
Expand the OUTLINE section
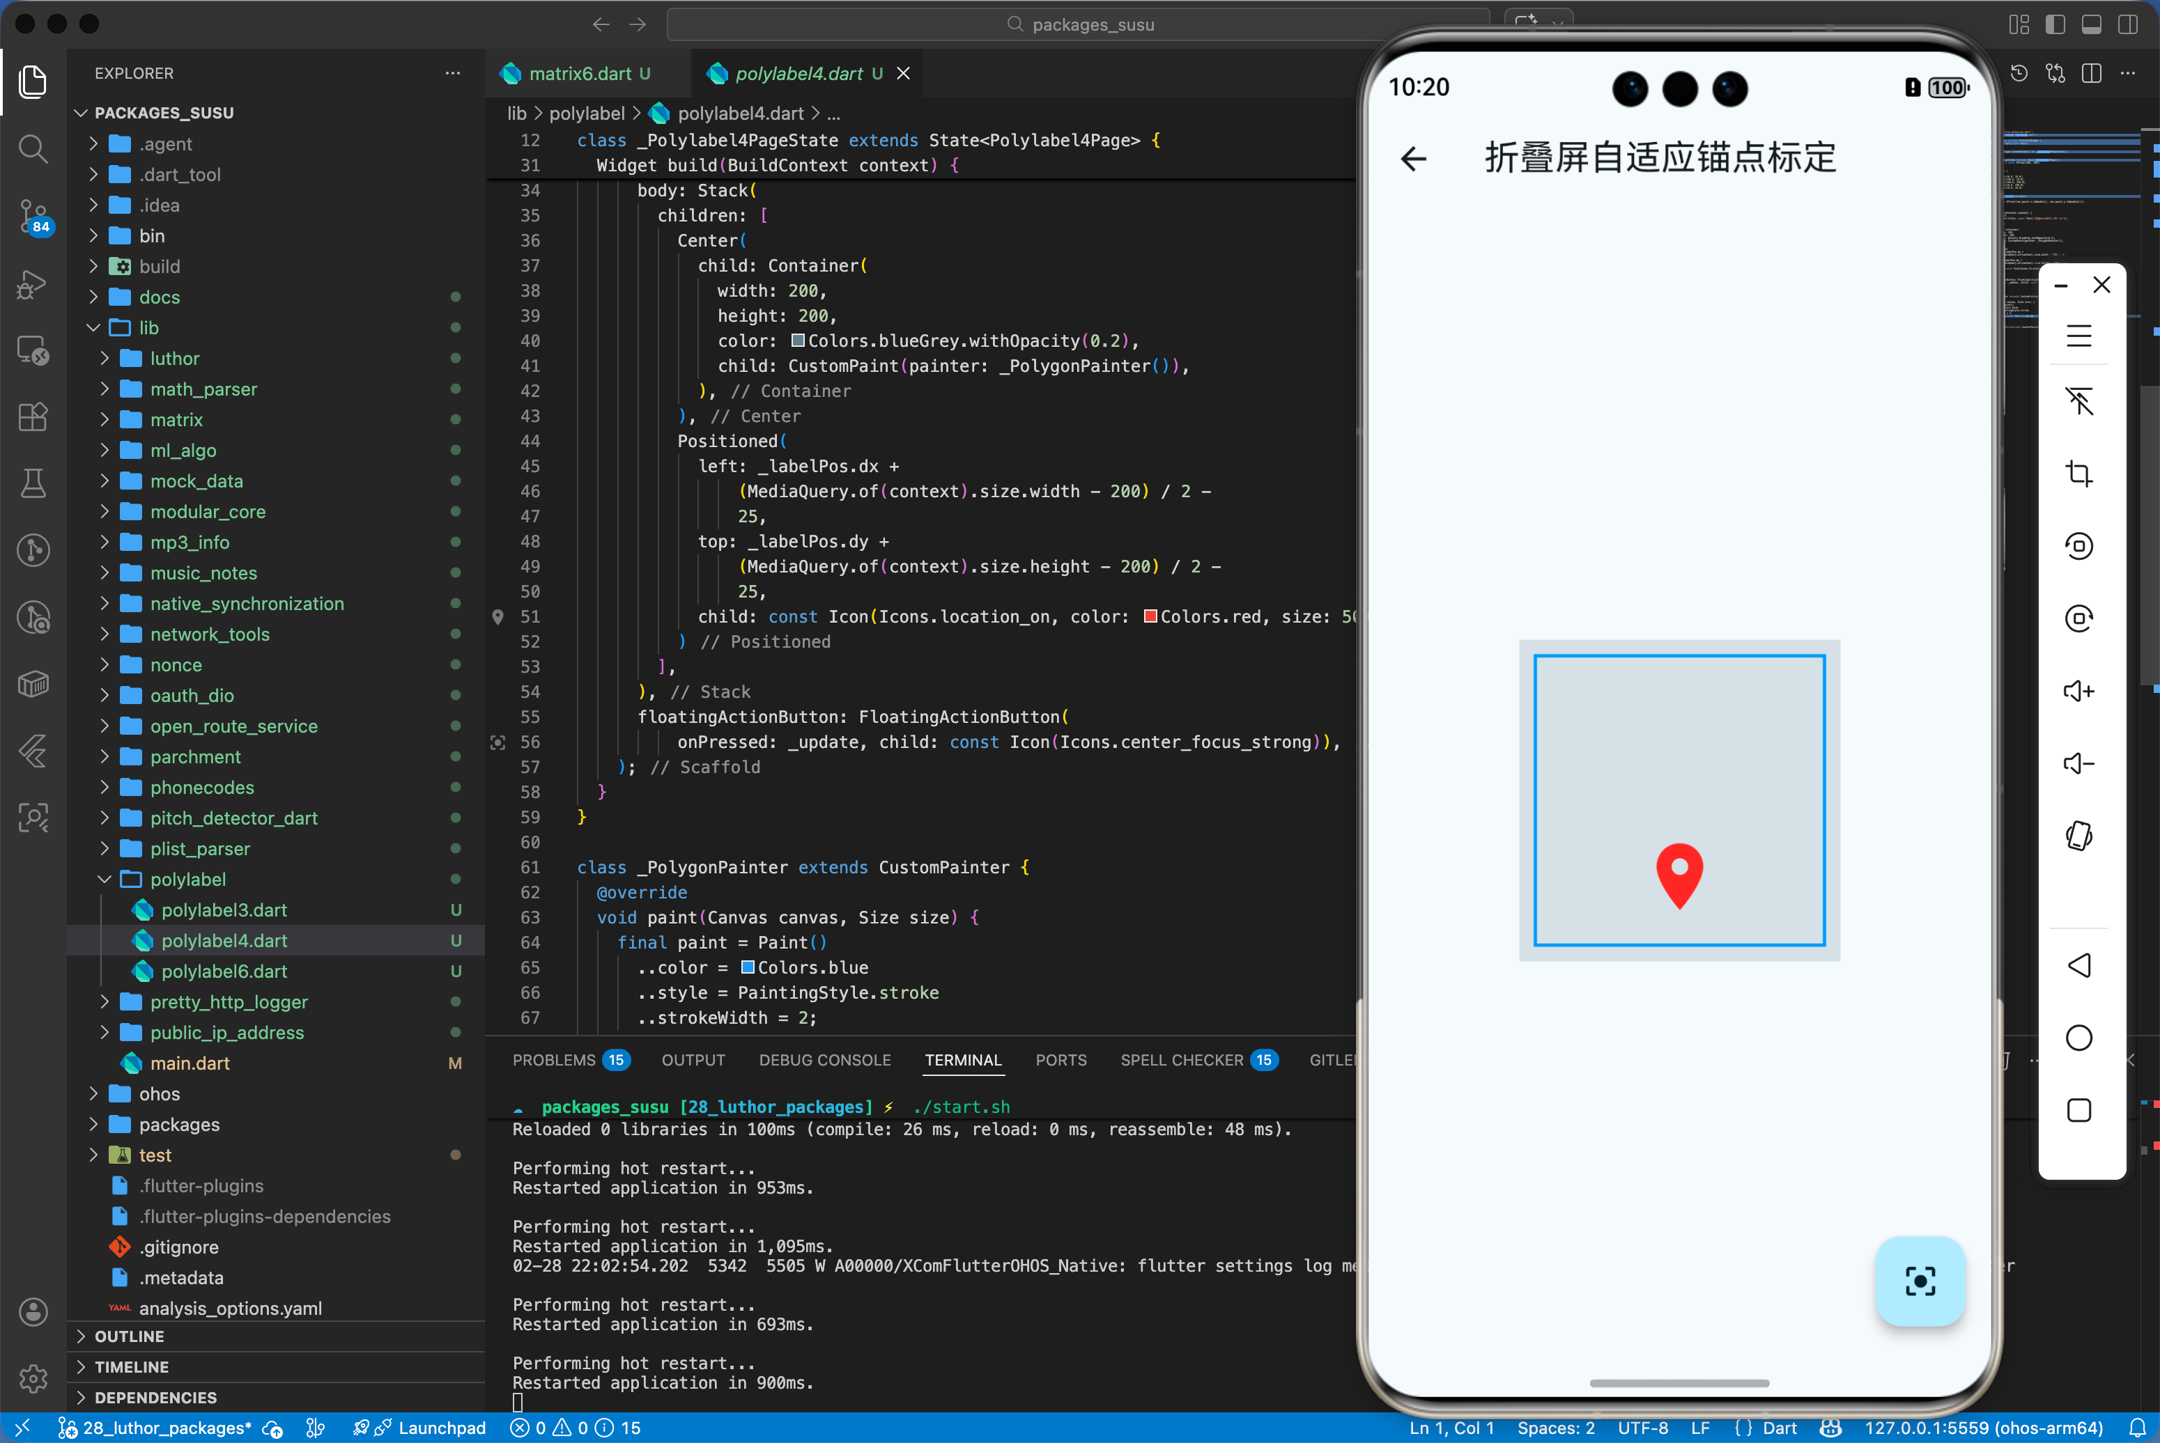(130, 1336)
